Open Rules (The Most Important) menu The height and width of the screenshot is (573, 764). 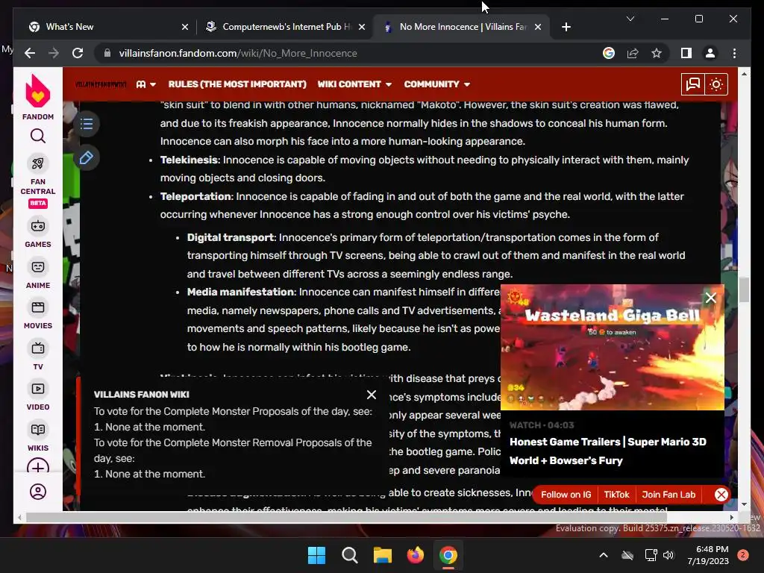[237, 84]
